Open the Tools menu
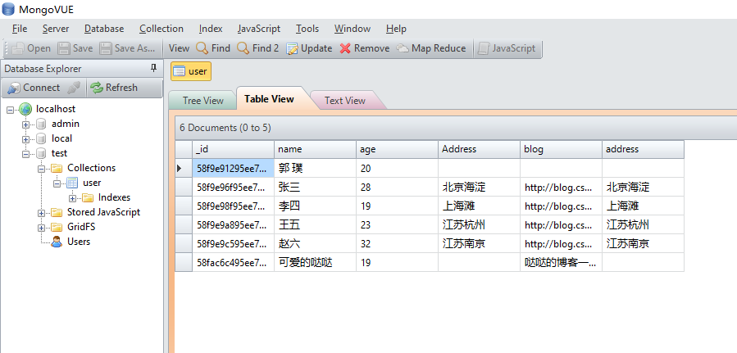737x353 pixels. pos(307,29)
